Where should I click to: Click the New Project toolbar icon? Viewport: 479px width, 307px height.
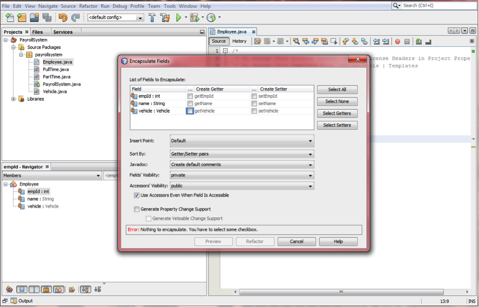click(21, 18)
